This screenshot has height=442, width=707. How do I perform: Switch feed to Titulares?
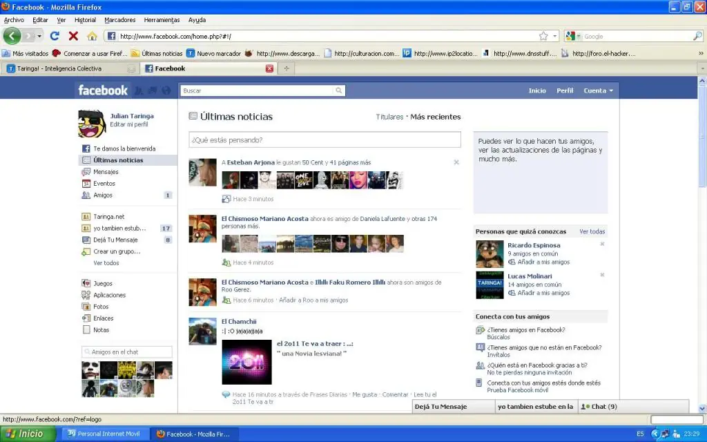[x=389, y=117]
